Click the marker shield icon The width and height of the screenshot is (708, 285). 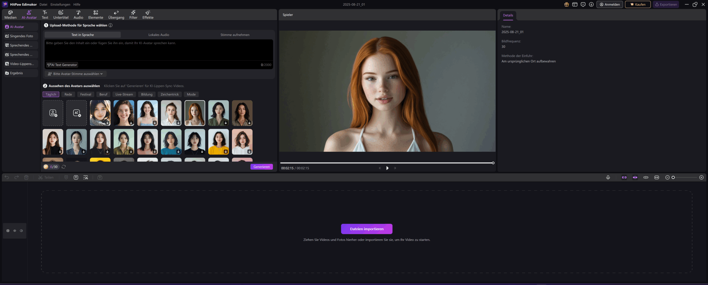click(x=66, y=177)
